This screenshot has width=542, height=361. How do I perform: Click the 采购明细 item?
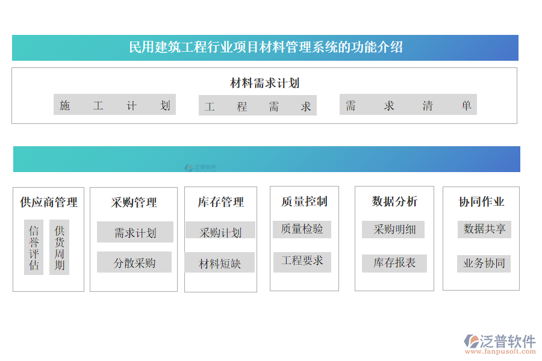click(x=394, y=229)
